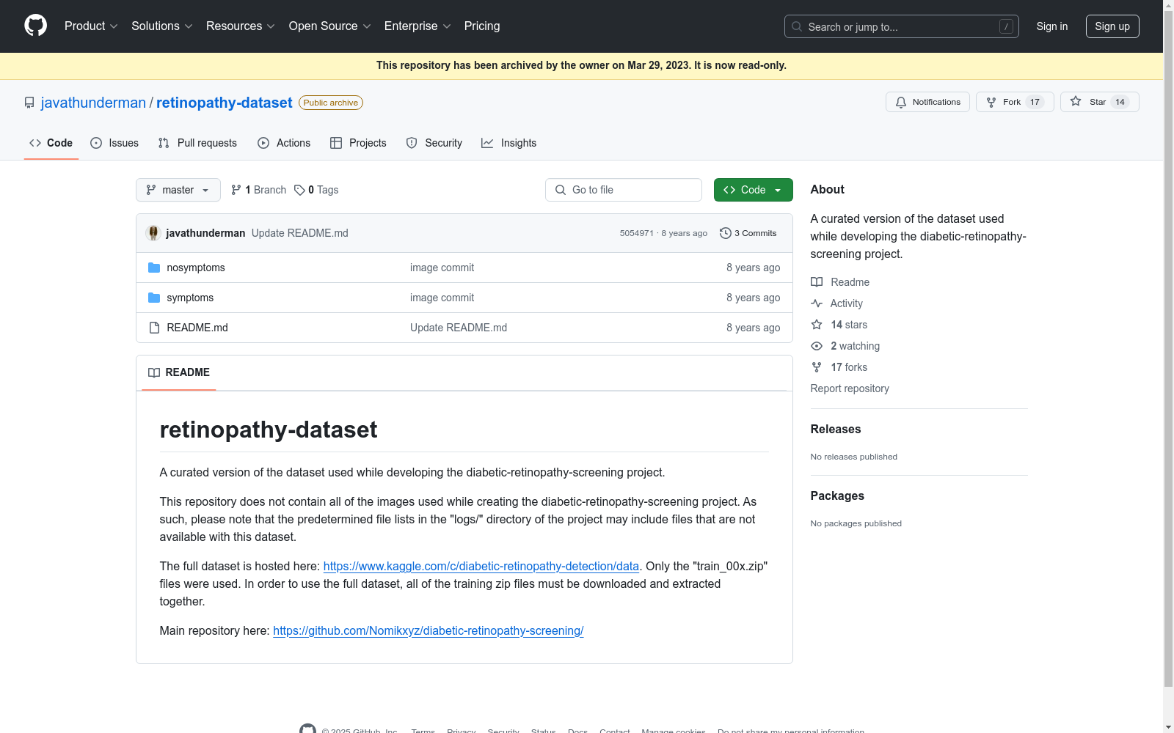Screen dimensions: 1174x733
Task: Open the Pricing page link
Action: point(482,26)
